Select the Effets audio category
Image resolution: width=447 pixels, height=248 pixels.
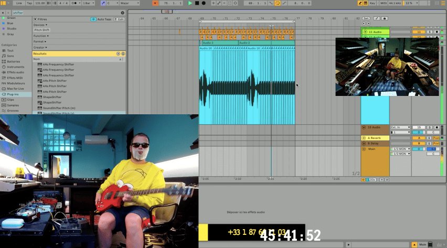click(16, 72)
